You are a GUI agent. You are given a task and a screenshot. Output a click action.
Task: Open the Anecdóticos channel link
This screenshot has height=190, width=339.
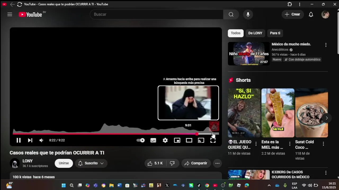pyautogui.click(x=280, y=50)
